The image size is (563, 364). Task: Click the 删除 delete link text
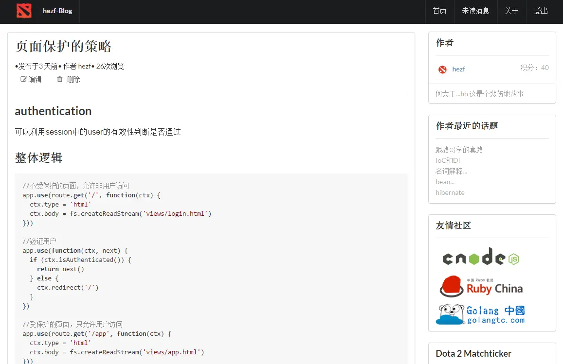(73, 79)
